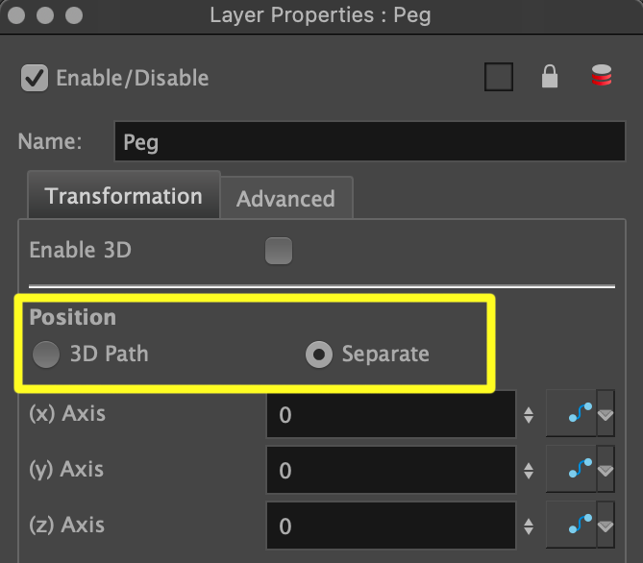
Task: Choose the Separate position option
Action: click(x=319, y=355)
